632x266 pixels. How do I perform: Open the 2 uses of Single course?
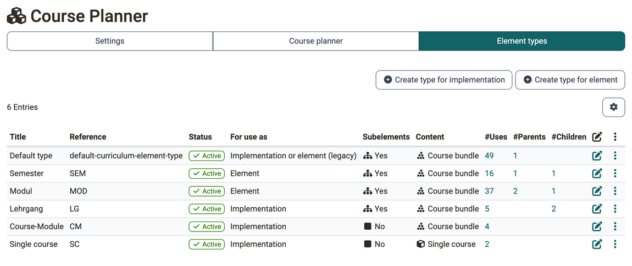click(x=487, y=244)
